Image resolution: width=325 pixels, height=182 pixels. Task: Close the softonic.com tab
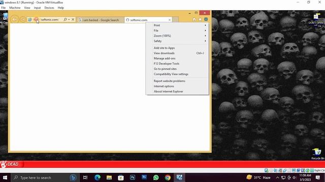point(170,20)
